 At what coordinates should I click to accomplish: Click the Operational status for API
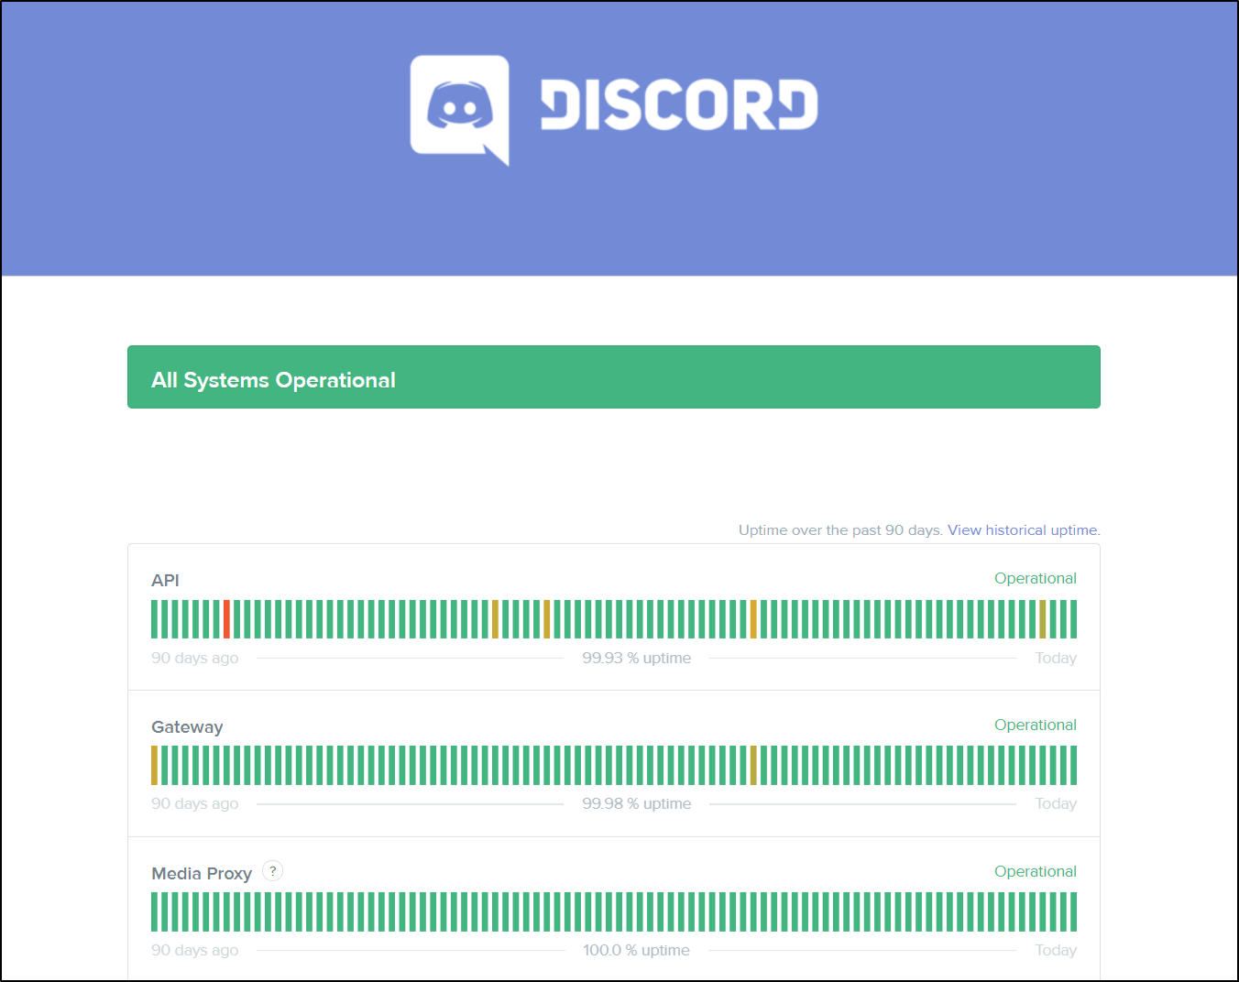point(1036,578)
